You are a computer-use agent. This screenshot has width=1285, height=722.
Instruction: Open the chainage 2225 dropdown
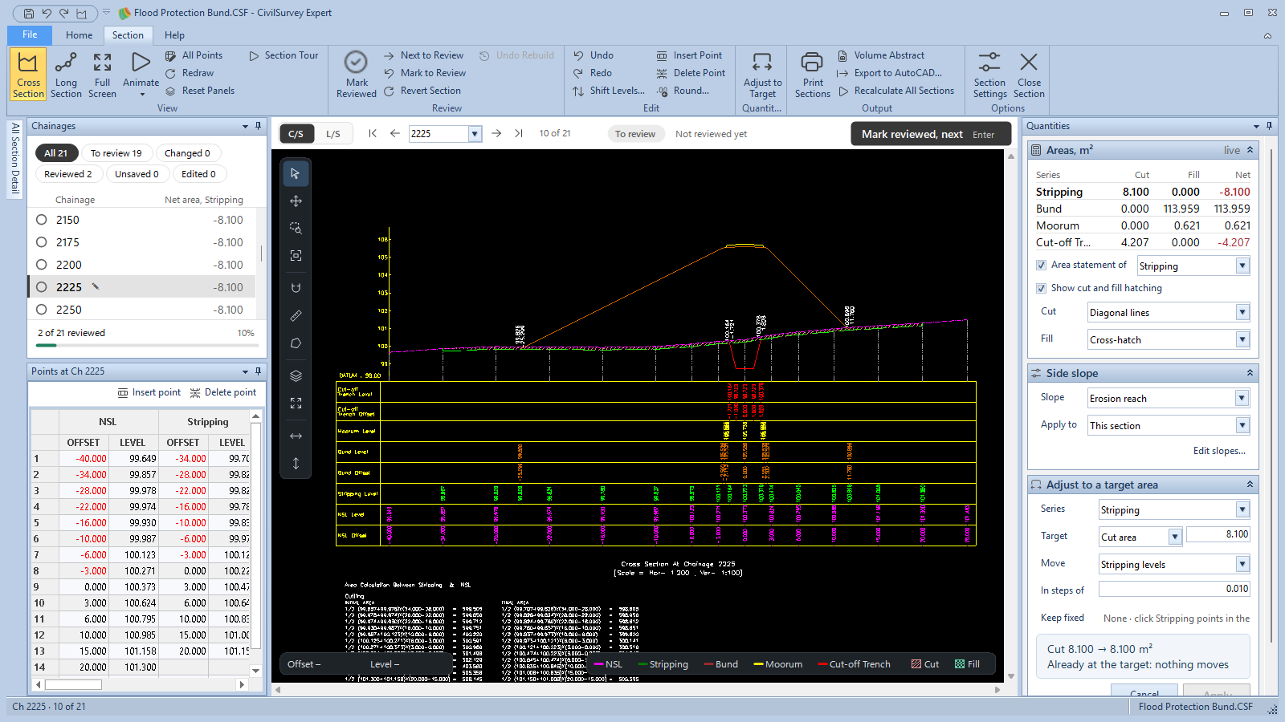pyautogui.click(x=475, y=134)
